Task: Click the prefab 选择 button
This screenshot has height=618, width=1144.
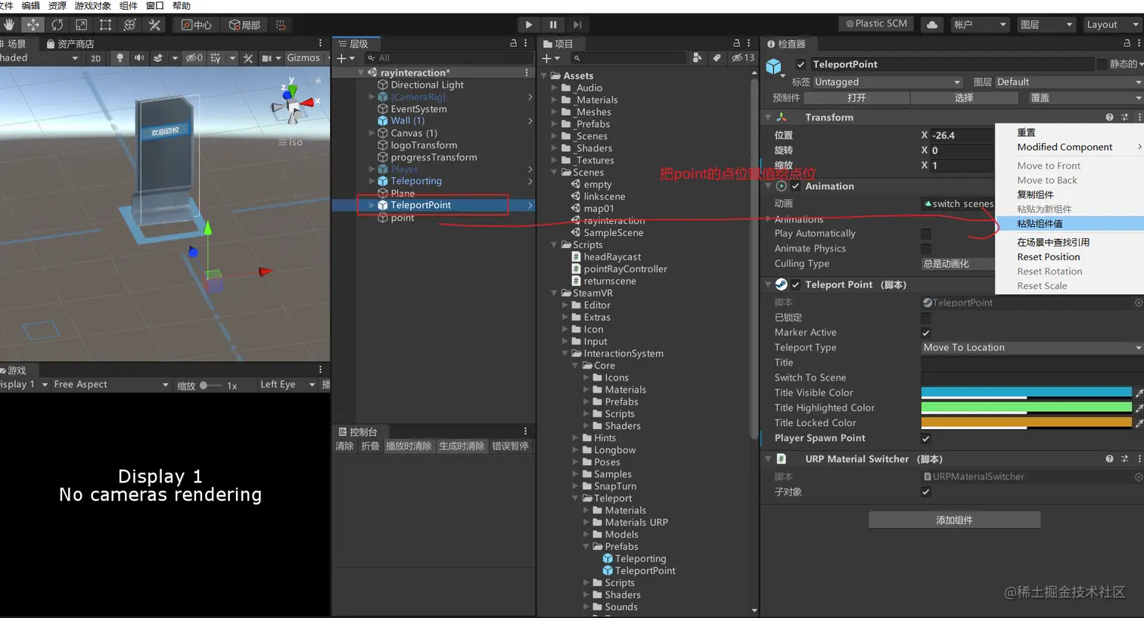Action: [x=964, y=98]
